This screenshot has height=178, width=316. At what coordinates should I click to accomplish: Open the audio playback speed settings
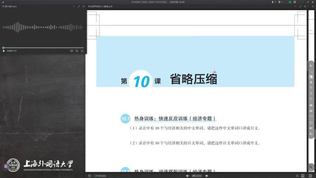click(x=82, y=51)
